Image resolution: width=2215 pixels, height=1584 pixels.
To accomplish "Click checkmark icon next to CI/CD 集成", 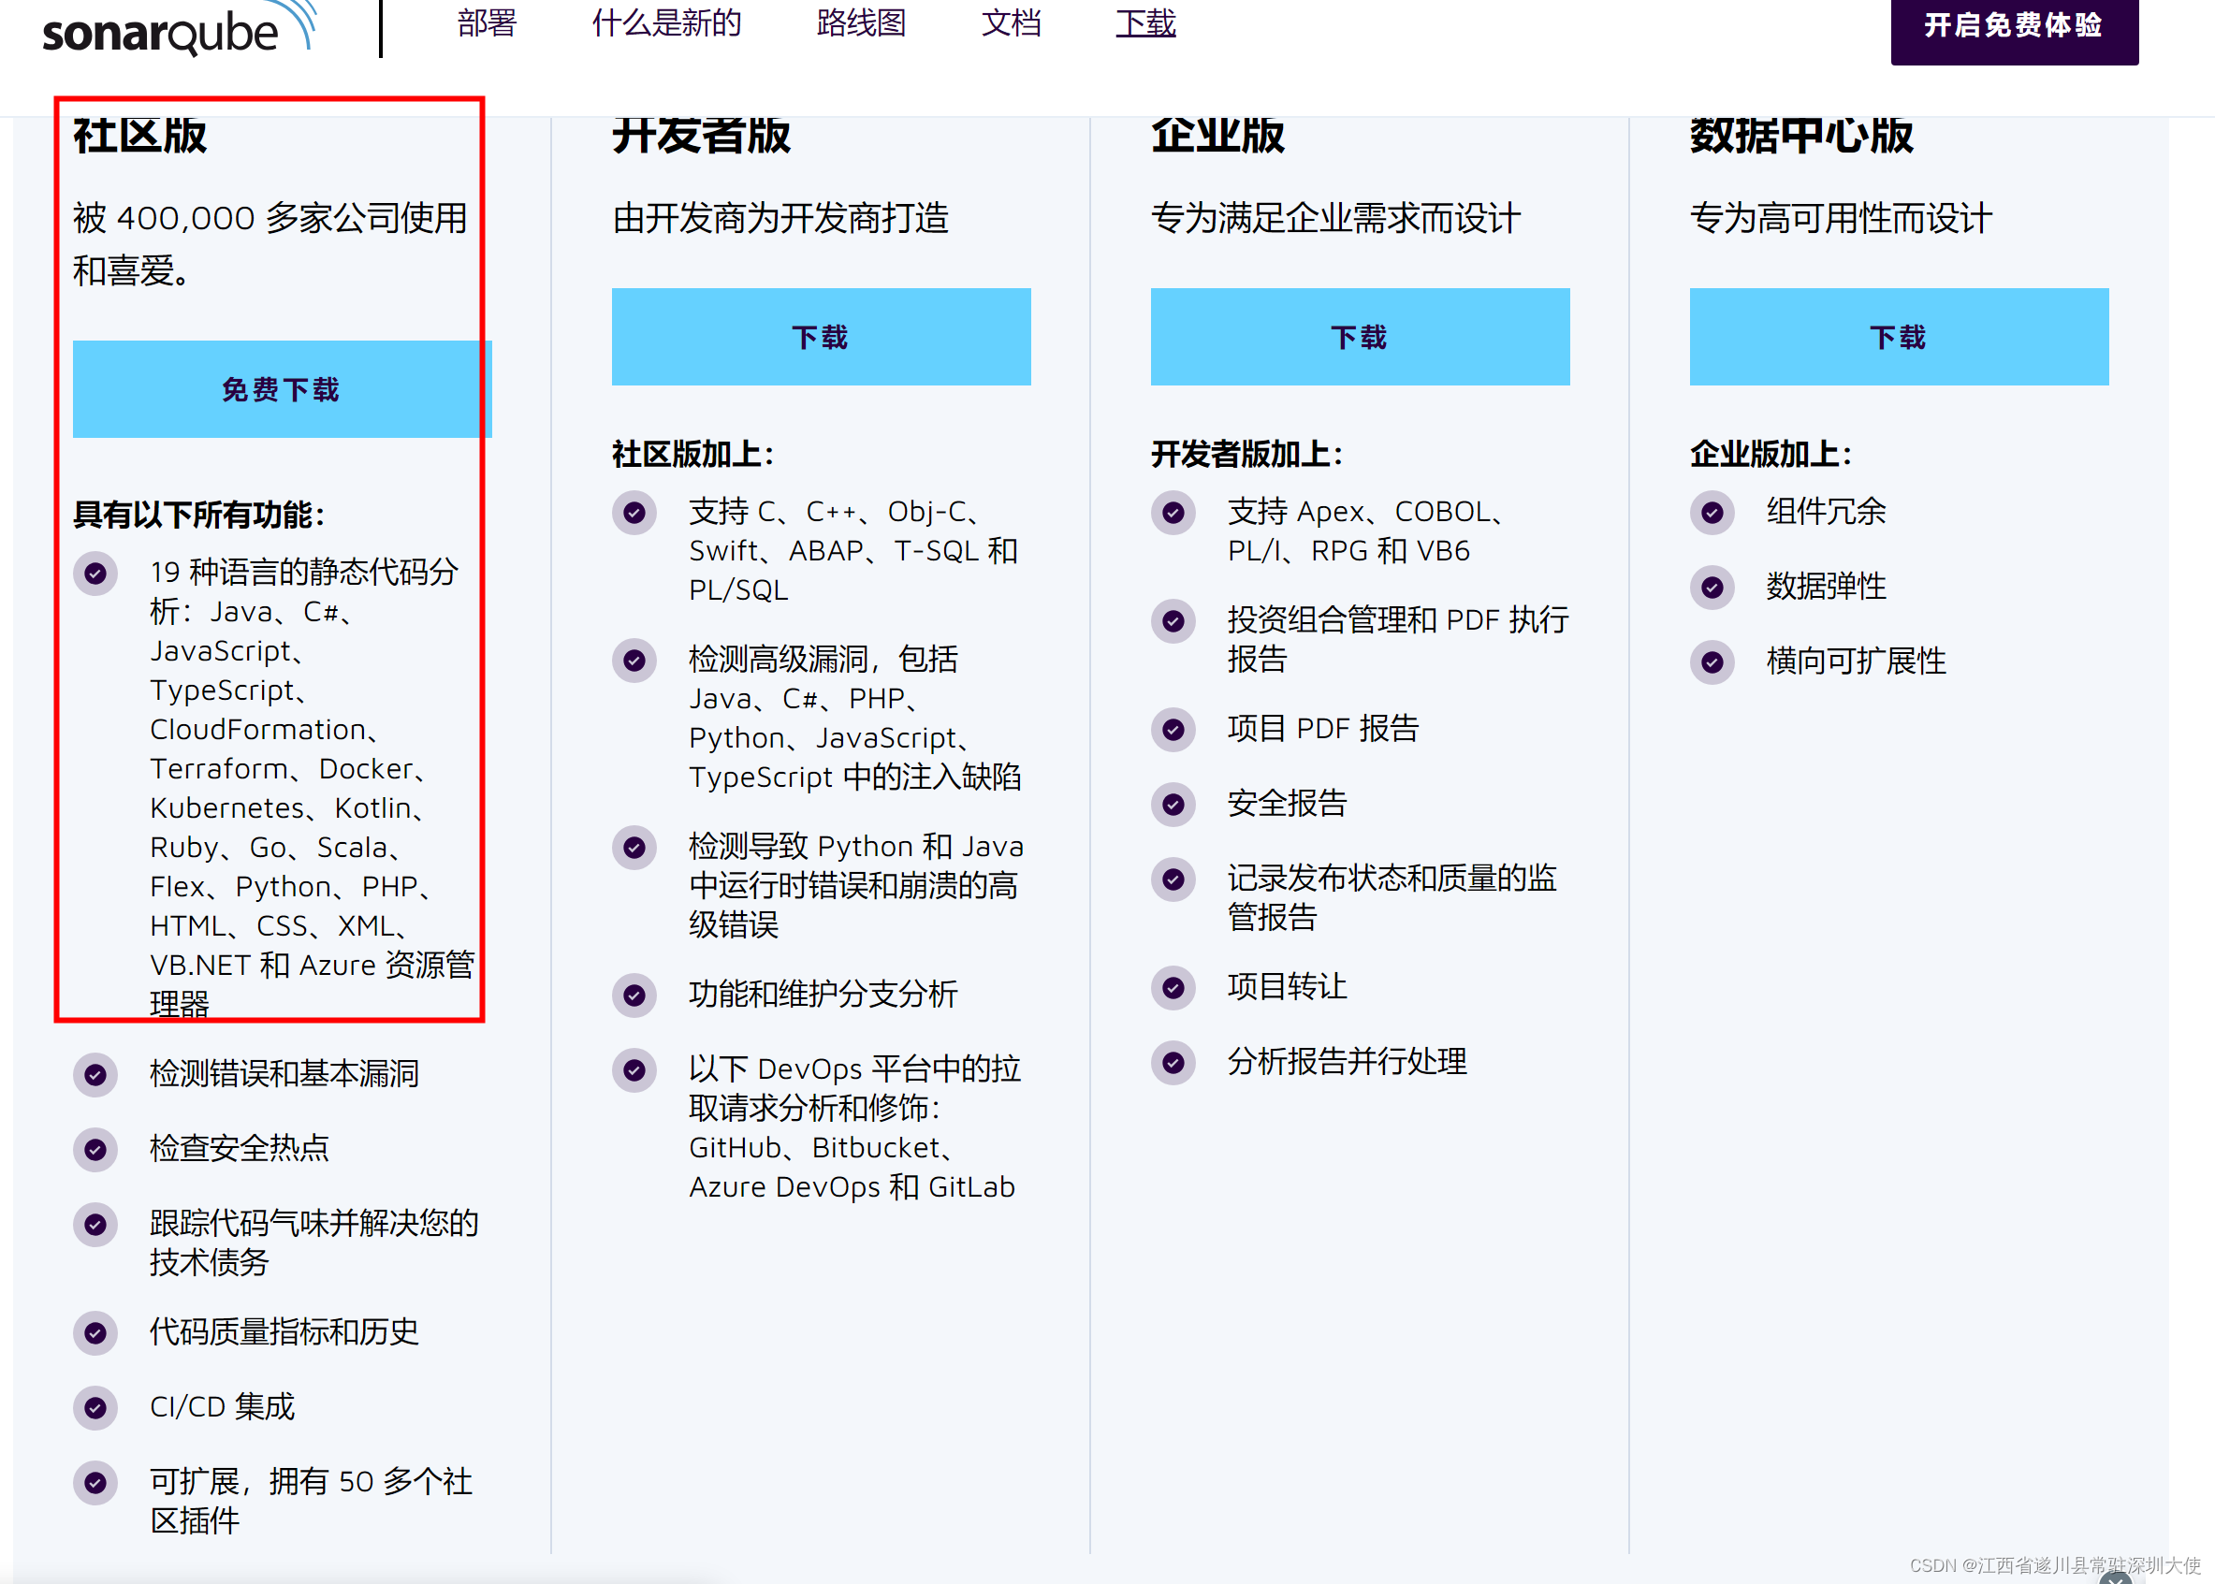I will 95,1407.
